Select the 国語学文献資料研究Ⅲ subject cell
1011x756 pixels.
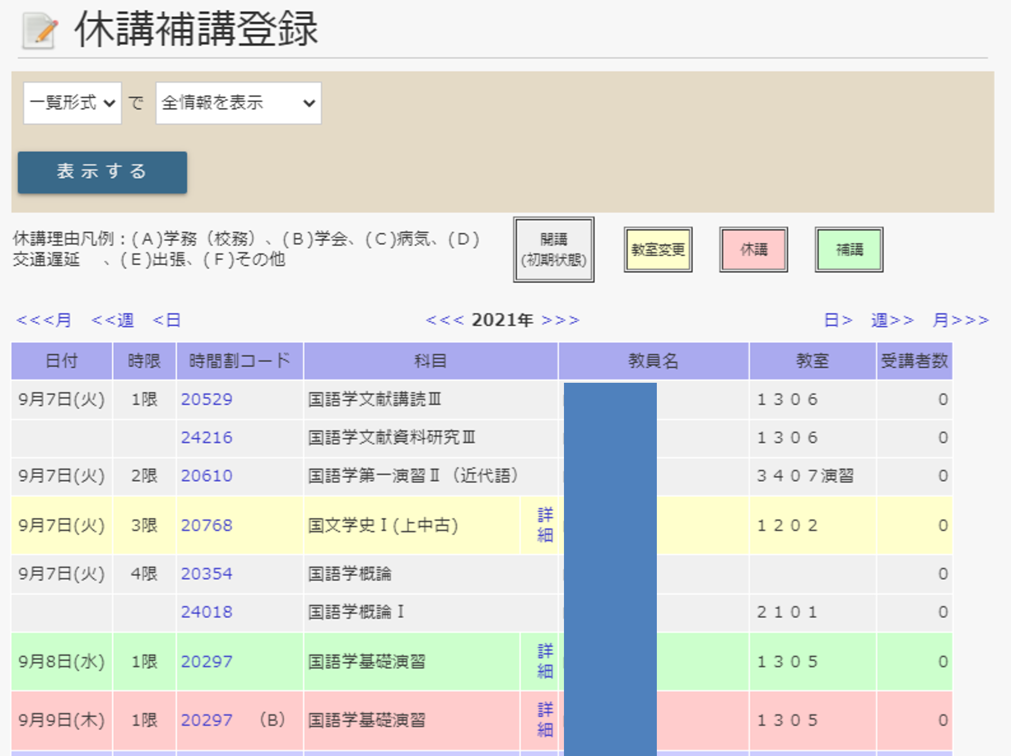click(431, 438)
